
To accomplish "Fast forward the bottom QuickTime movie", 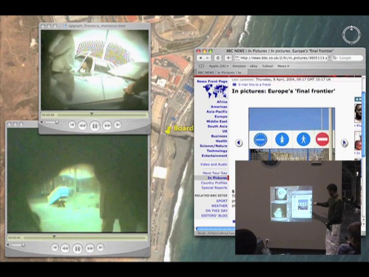I will (x=90, y=249).
